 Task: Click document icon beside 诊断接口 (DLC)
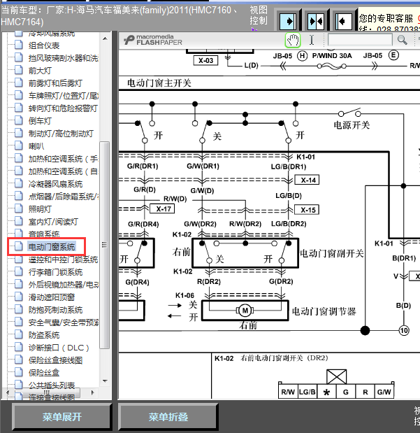point(18,347)
